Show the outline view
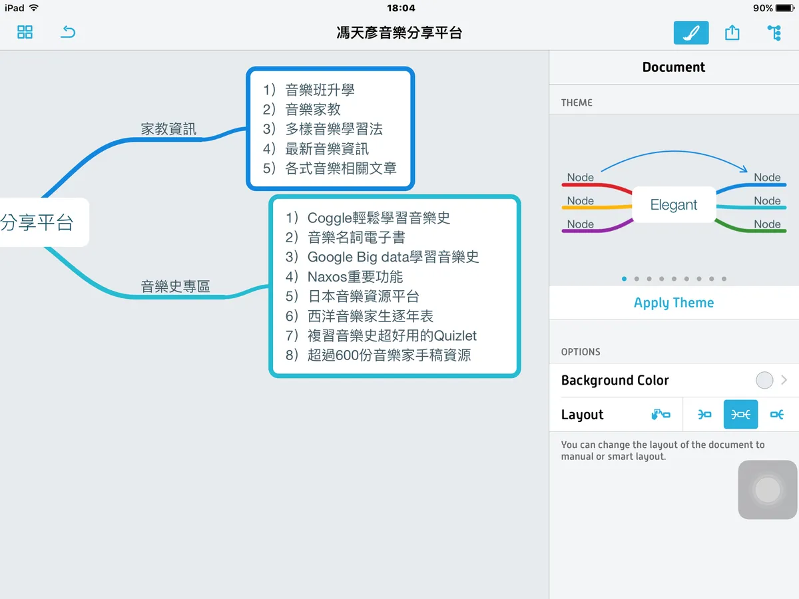 (774, 33)
